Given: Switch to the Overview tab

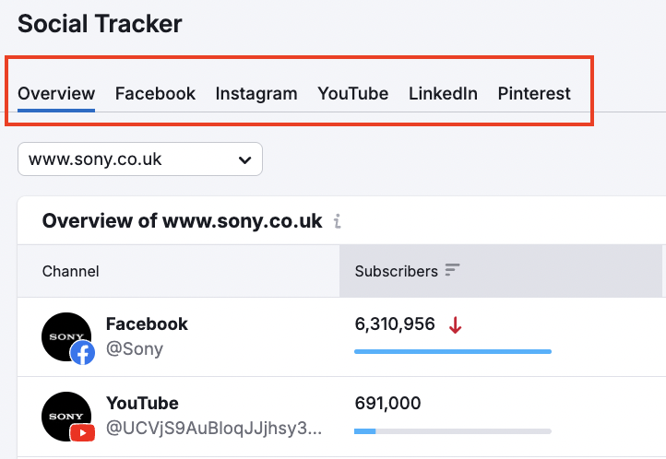Looking at the screenshot, I should point(56,93).
